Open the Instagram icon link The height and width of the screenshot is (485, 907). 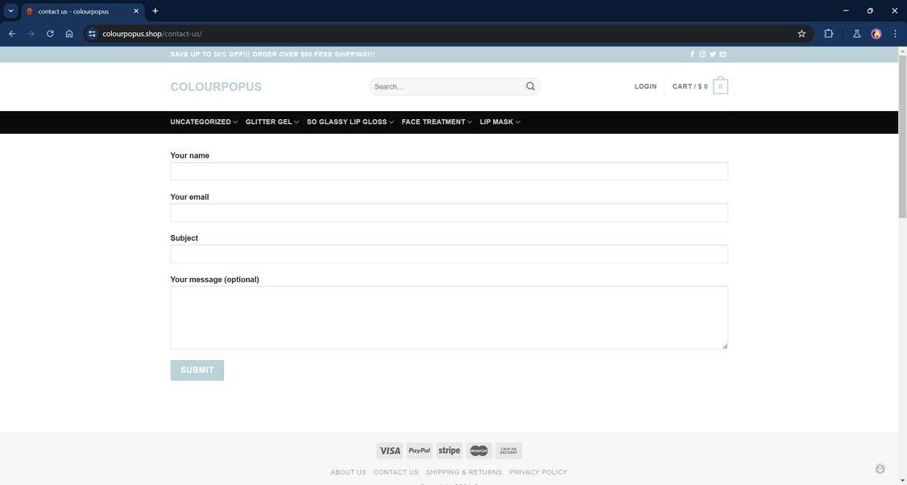click(x=702, y=55)
